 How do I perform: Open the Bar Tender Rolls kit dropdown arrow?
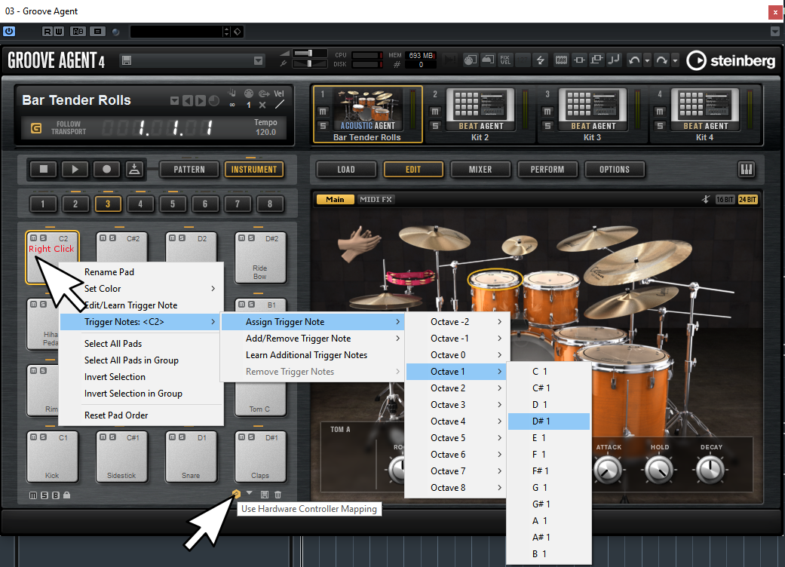pyautogui.click(x=174, y=100)
